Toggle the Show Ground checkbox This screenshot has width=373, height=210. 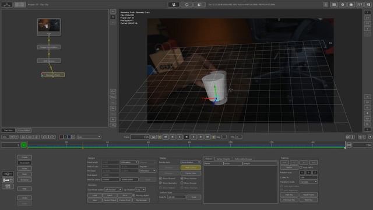click(x=160, y=178)
